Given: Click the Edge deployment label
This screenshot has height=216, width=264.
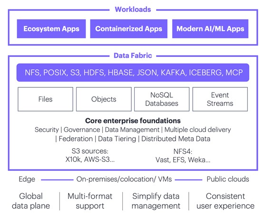Looking at the screenshot, I should pos(27,179).
